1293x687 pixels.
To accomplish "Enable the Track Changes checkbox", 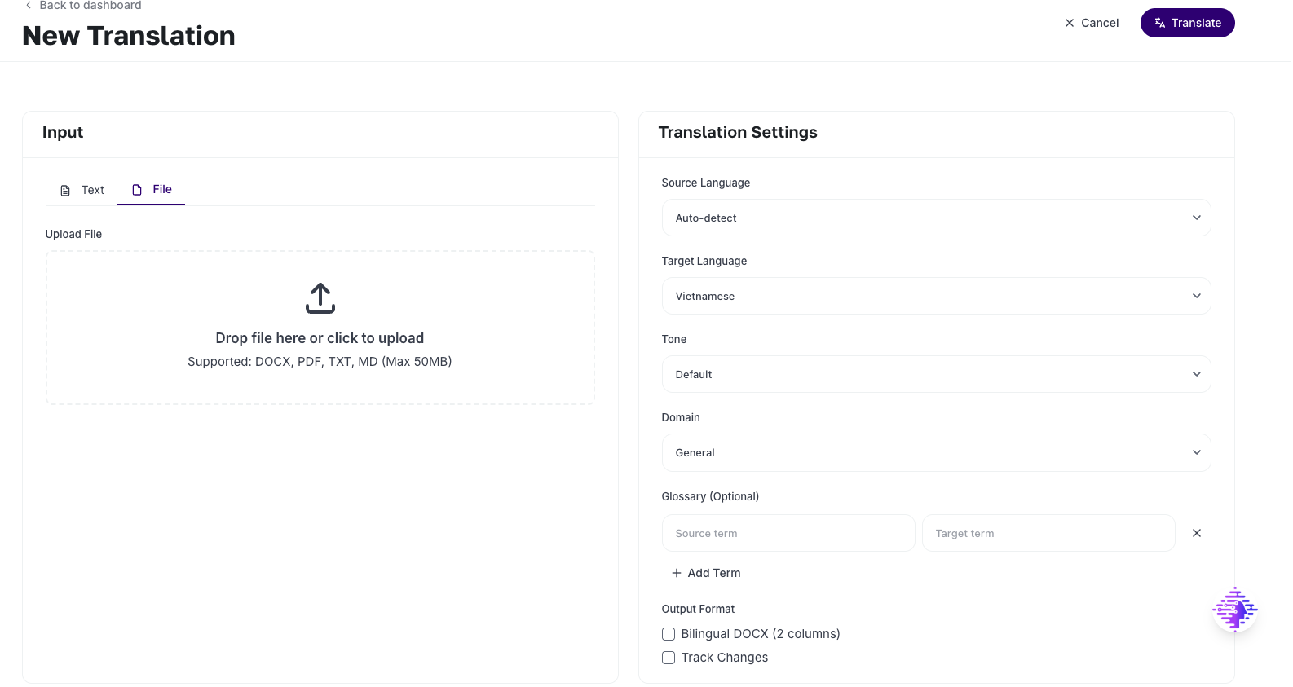I will click(x=668, y=658).
